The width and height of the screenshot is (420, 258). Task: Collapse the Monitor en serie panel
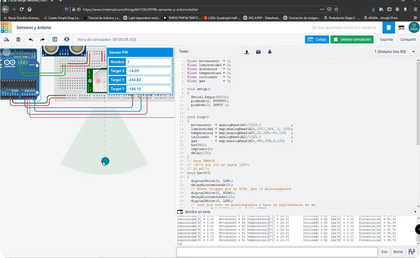pos(415,212)
